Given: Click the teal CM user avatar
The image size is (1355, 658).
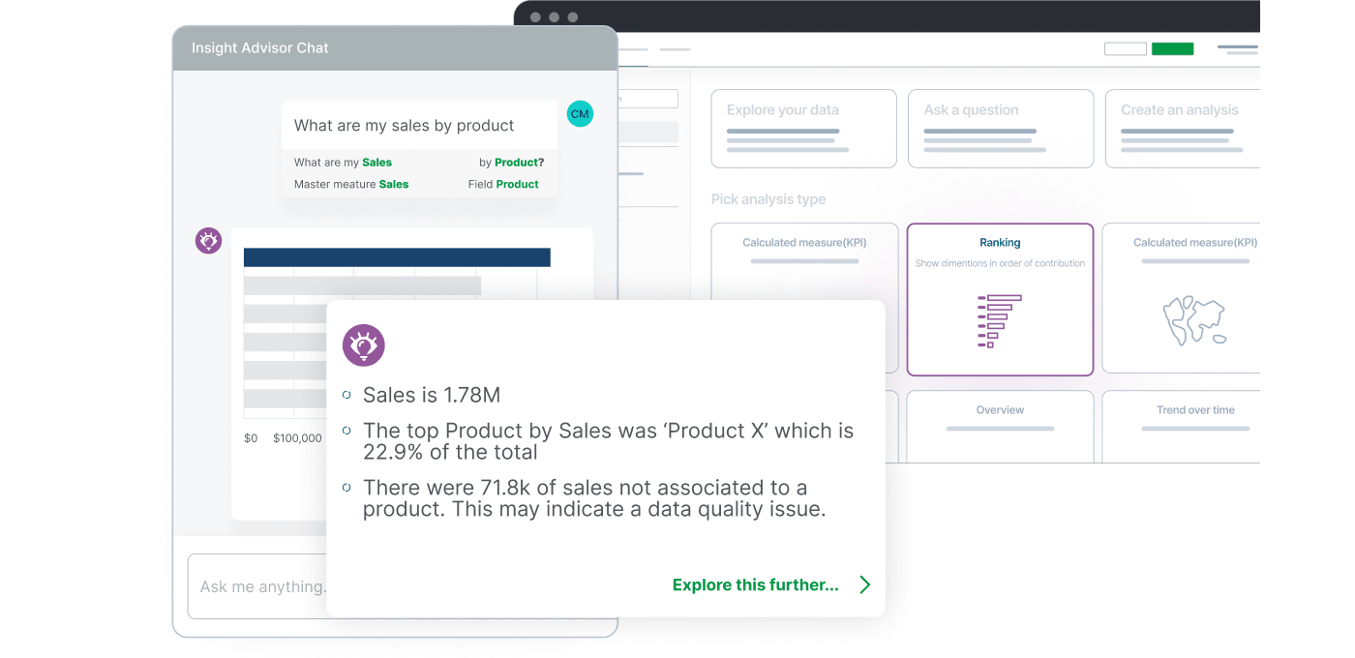Looking at the screenshot, I should click(x=580, y=113).
